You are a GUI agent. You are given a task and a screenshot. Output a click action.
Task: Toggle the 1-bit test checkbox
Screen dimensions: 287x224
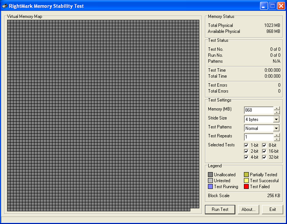[x=246, y=145]
